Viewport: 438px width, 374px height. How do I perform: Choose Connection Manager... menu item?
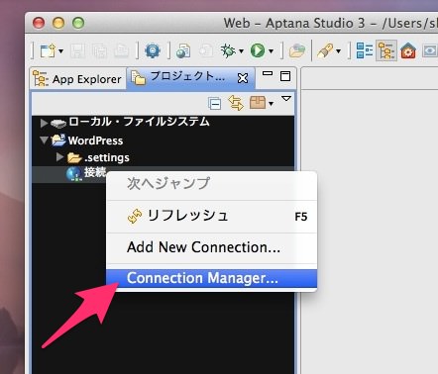coord(212,278)
